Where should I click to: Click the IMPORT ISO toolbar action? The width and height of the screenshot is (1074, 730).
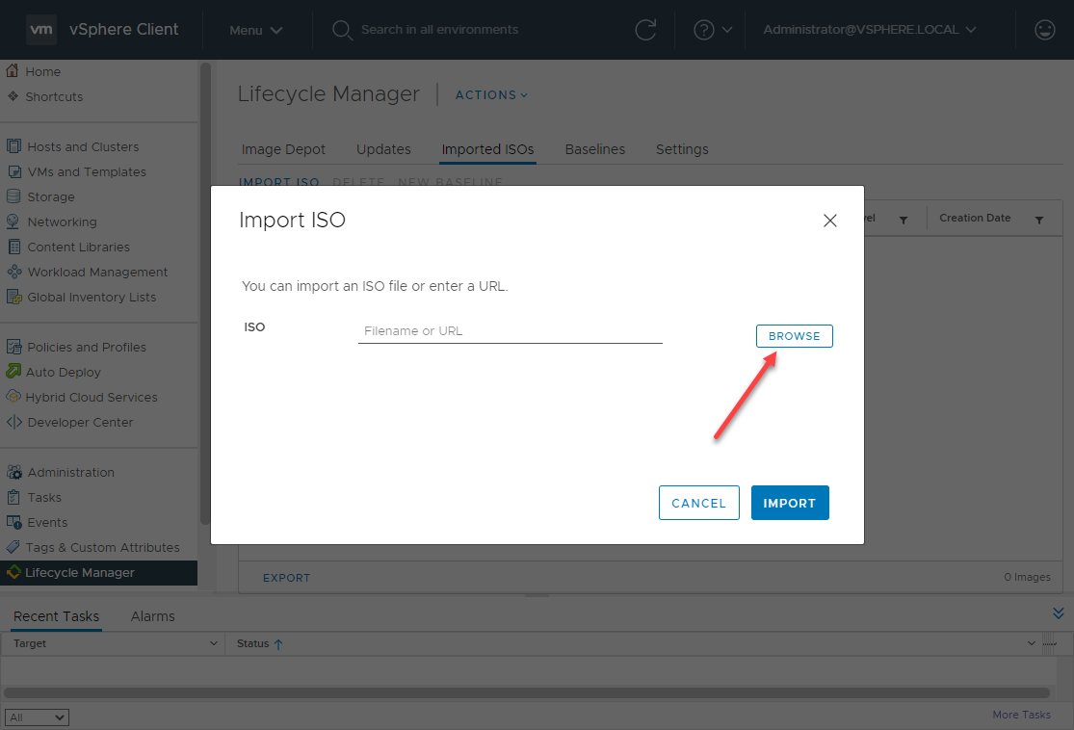click(278, 181)
